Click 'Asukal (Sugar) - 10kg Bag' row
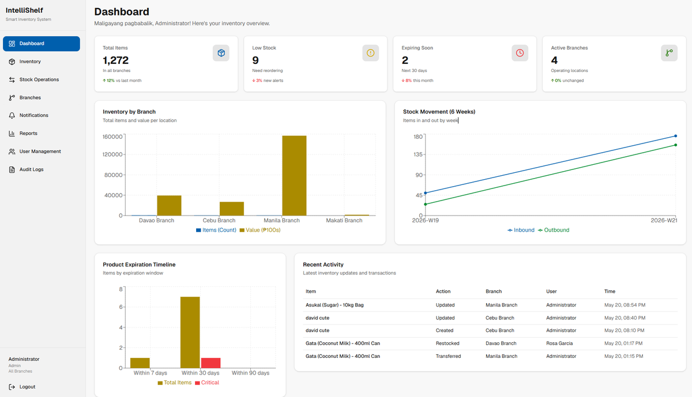 [490, 305]
